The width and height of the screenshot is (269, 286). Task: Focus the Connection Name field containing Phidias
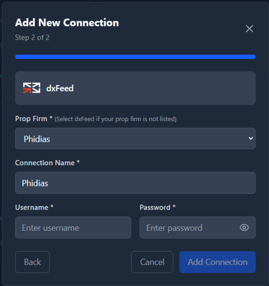[135, 183]
